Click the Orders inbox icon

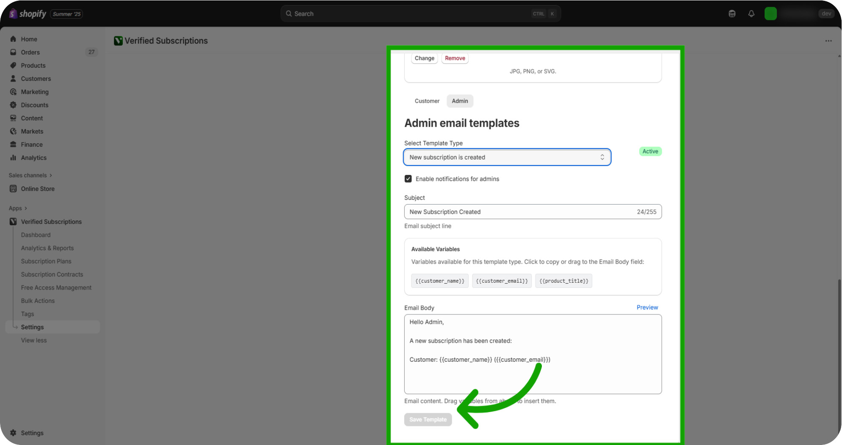coord(13,52)
